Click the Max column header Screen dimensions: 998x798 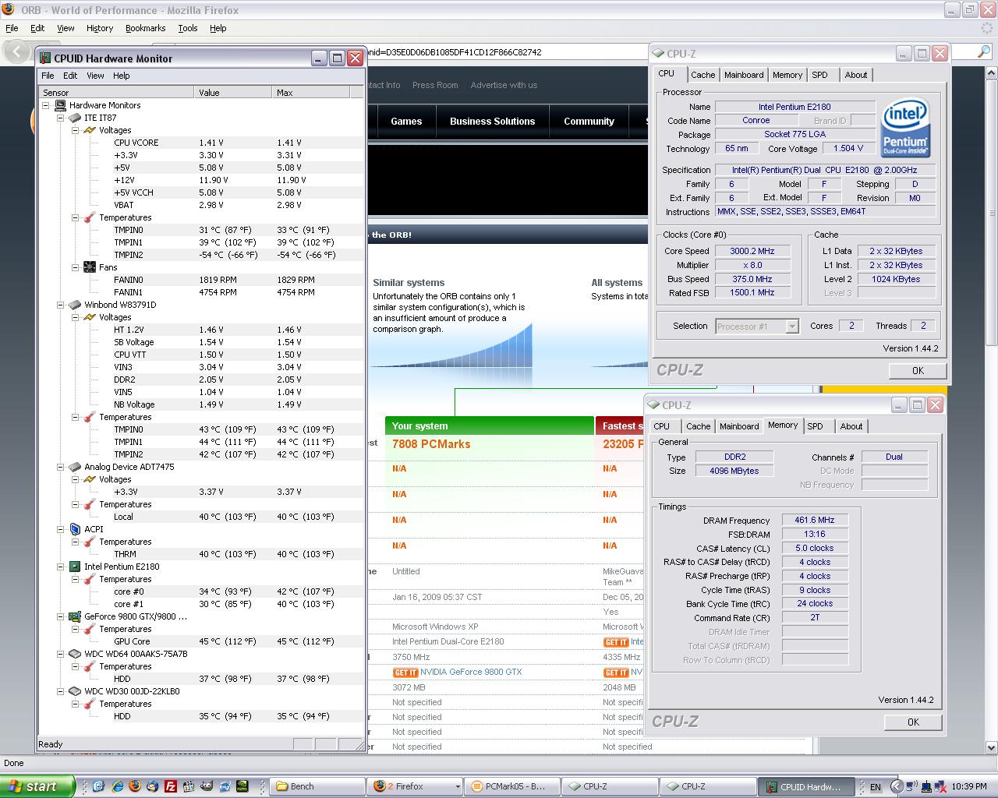pos(310,92)
